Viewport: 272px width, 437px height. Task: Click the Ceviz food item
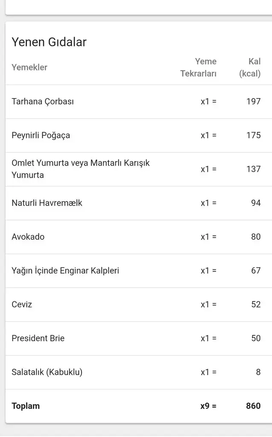coord(22,304)
